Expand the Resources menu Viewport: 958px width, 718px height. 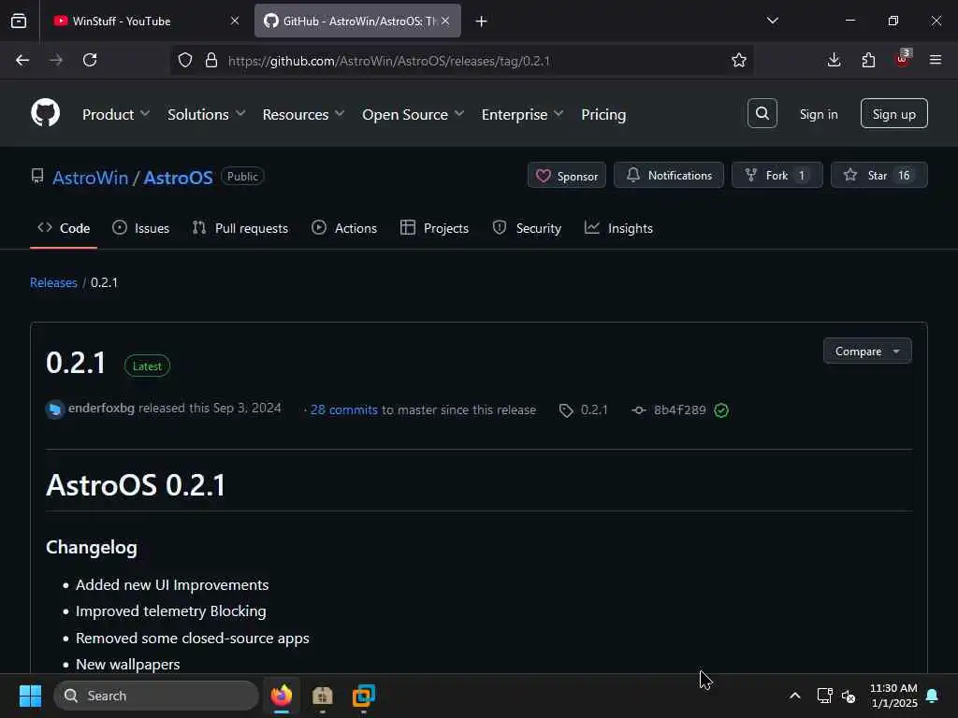coord(304,115)
